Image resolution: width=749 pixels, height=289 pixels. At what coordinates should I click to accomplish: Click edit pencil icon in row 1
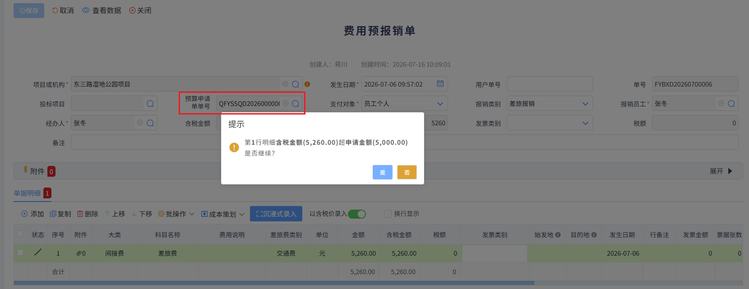[38, 252]
